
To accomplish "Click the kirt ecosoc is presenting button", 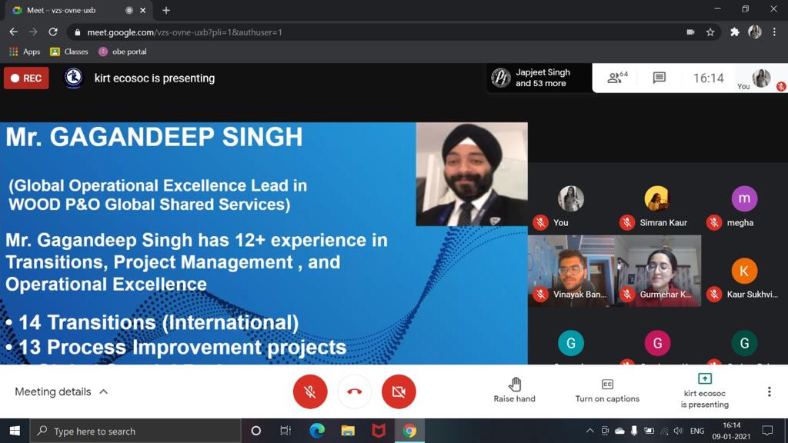I will (x=704, y=391).
